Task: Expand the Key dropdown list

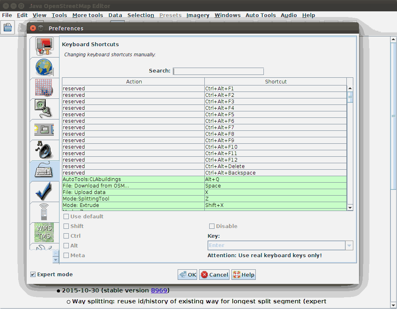Action: 349,245
